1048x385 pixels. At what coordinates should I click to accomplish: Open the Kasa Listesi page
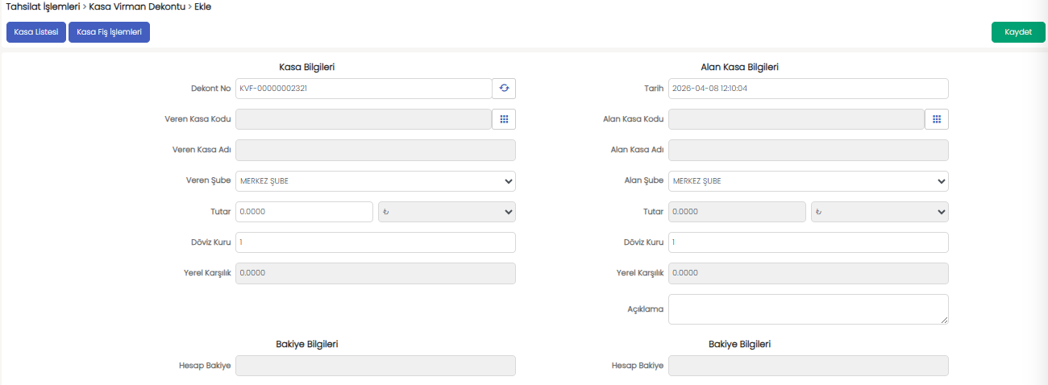click(36, 32)
